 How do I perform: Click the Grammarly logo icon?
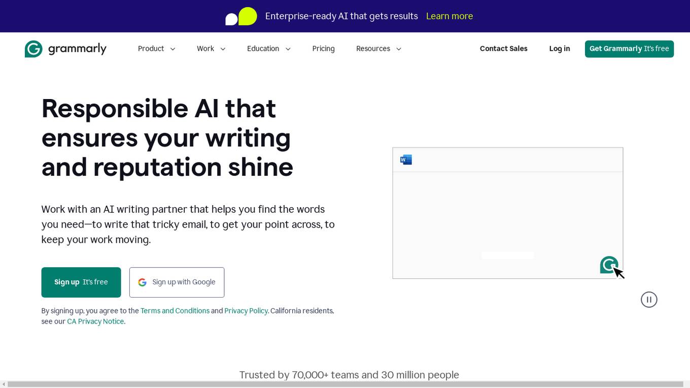33,49
